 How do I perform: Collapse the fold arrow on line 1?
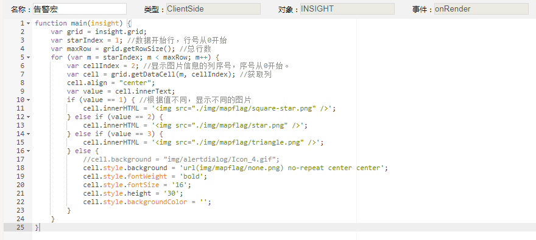click(x=28, y=23)
